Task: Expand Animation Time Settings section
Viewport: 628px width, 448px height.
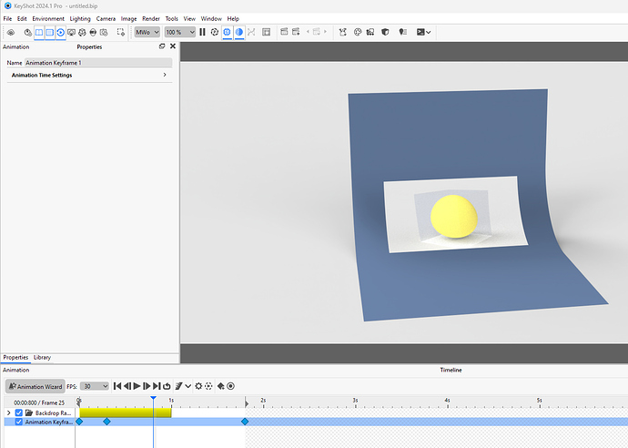Action: (89, 75)
